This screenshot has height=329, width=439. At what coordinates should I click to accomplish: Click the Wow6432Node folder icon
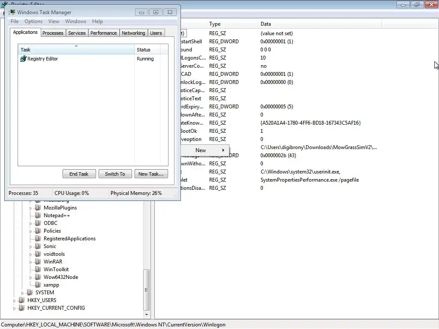[x=38, y=277]
